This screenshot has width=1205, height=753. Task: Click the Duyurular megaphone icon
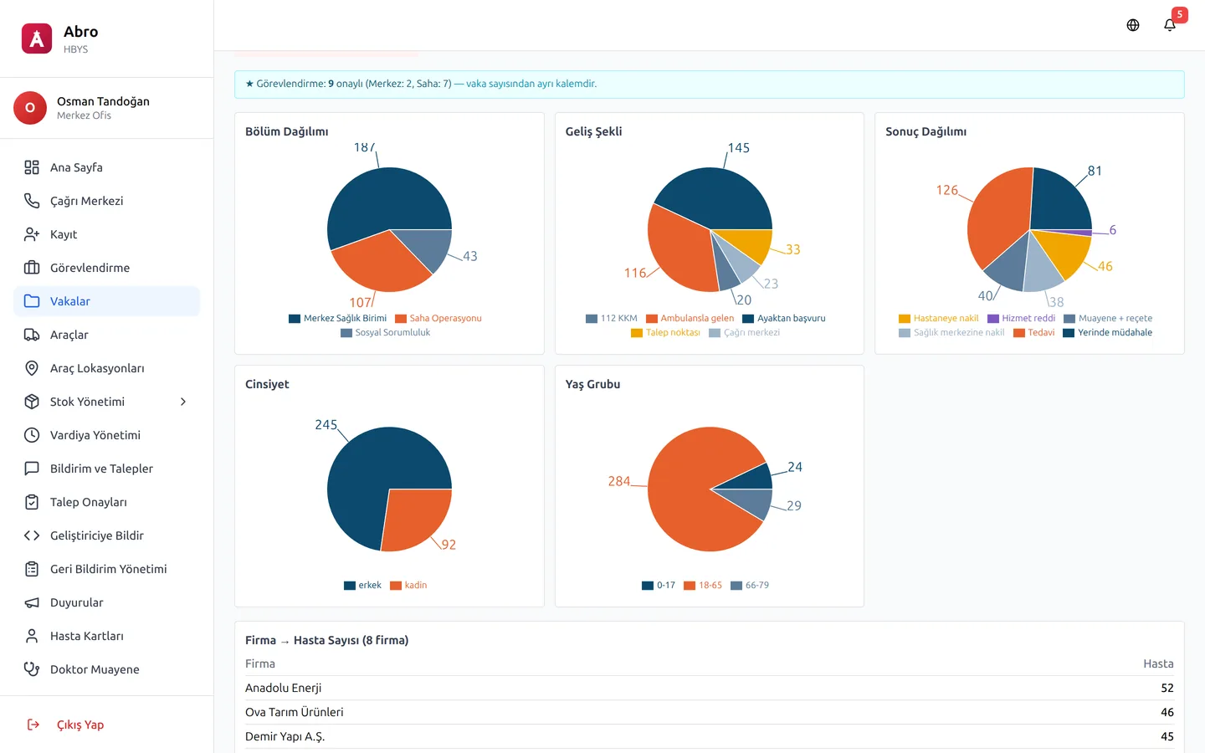[x=32, y=602]
